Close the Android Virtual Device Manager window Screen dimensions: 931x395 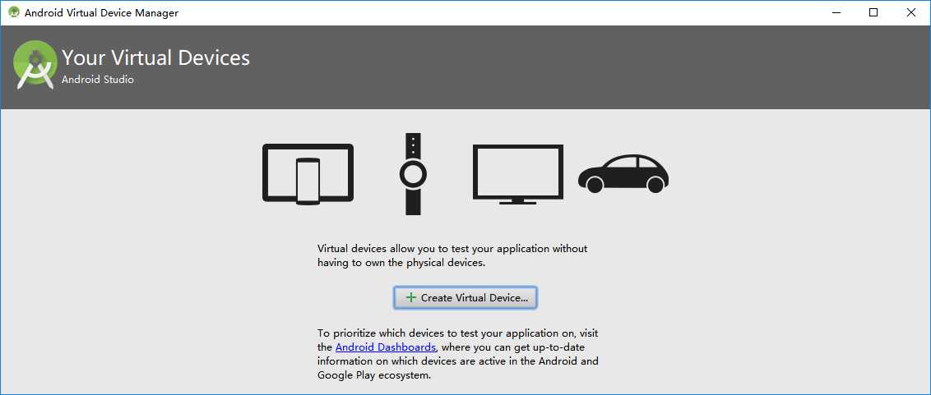point(910,12)
